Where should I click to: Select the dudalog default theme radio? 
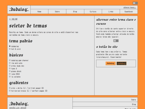[x=10, y=46]
